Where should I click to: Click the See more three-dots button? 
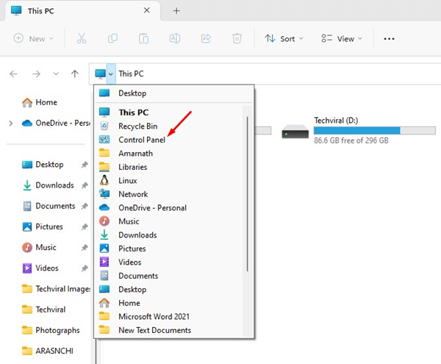tap(390, 38)
